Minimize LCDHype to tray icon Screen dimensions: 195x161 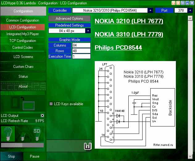pos(187,3)
